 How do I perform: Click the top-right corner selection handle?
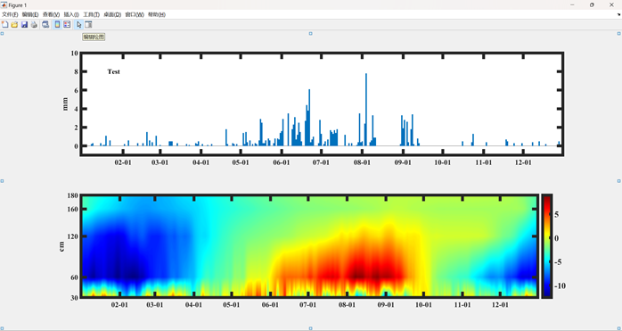(x=619, y=33)
